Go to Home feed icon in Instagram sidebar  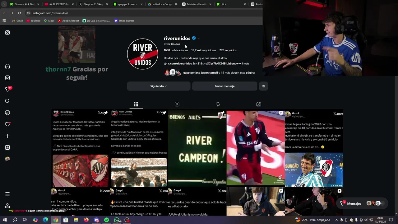tap(7, 66)
